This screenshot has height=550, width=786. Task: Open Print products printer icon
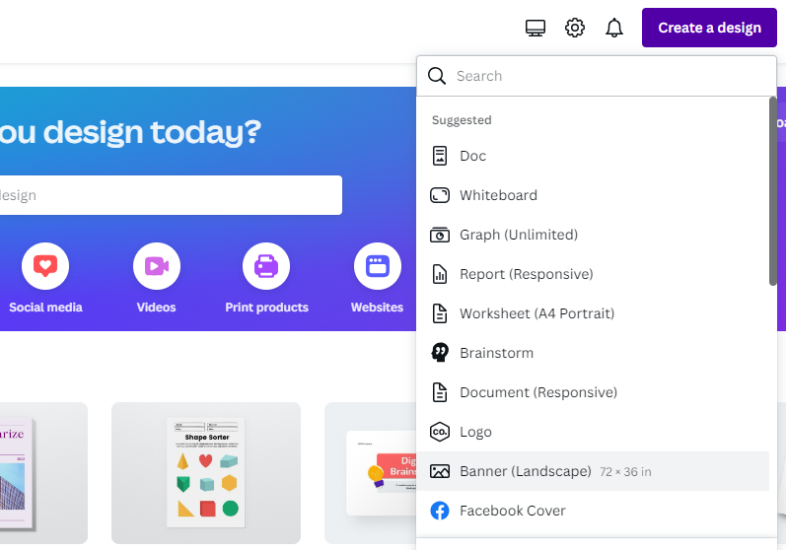click(266, 266)
